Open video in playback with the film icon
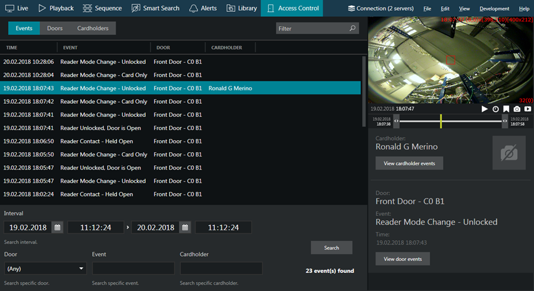The image size is (534, 291). point(528,109)
